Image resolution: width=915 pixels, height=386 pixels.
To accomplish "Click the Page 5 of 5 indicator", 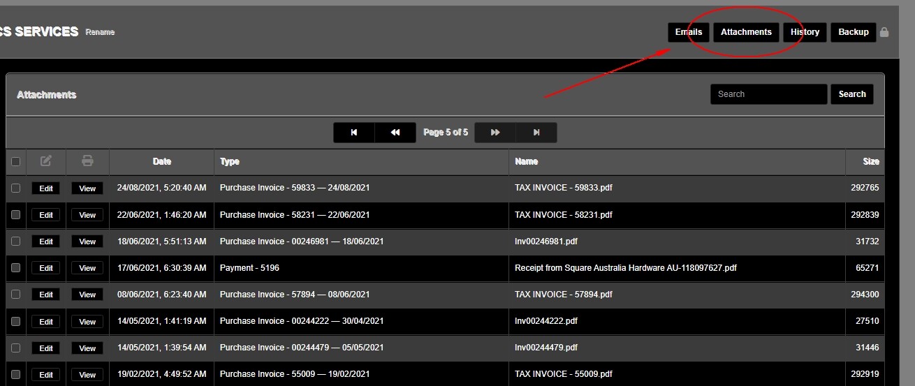I will [x=446, y=132].
